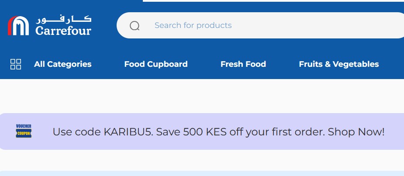The height and width of the screenshot is (176, 404).
Task: Click the Shop Now! text
Action: 356,132
